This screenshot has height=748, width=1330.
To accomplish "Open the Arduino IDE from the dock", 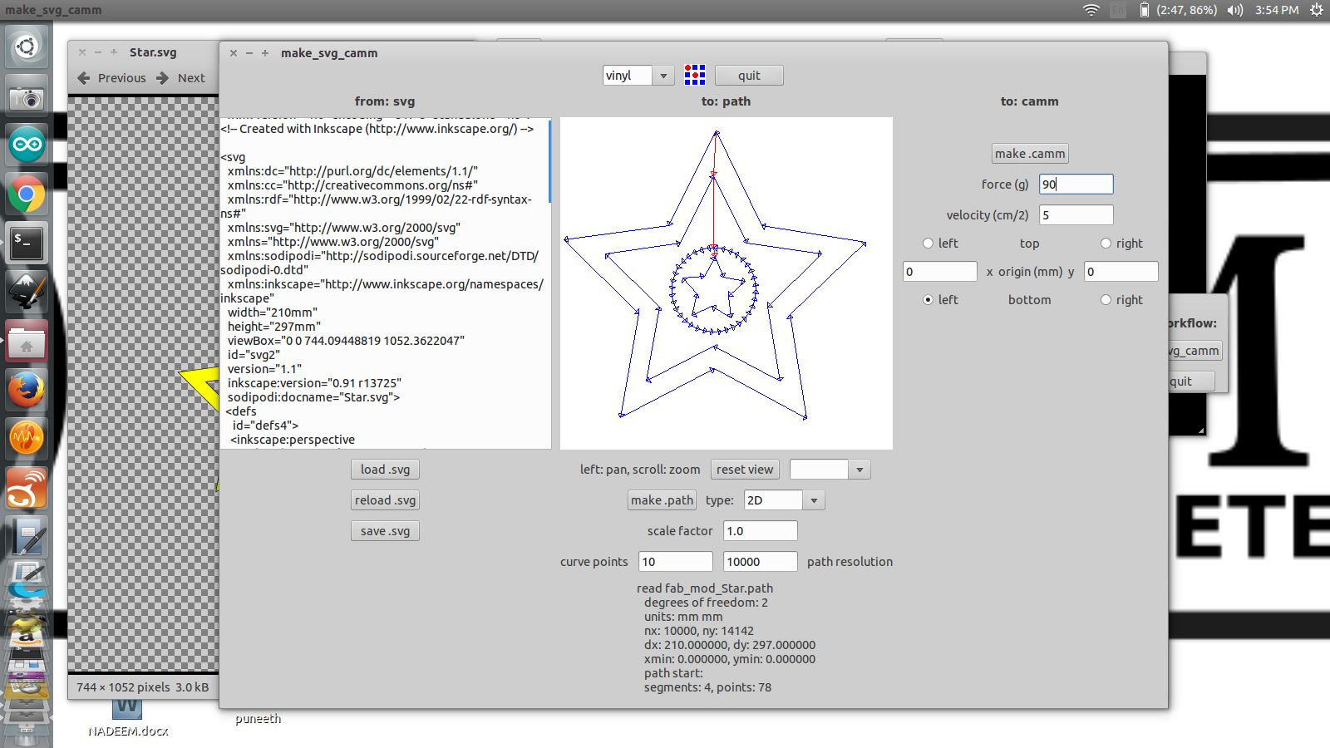I will pos(27,145).
